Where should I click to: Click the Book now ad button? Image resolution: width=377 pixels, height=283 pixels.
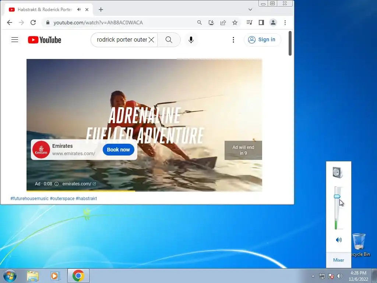pyautogui.click(x=118, y=150)
